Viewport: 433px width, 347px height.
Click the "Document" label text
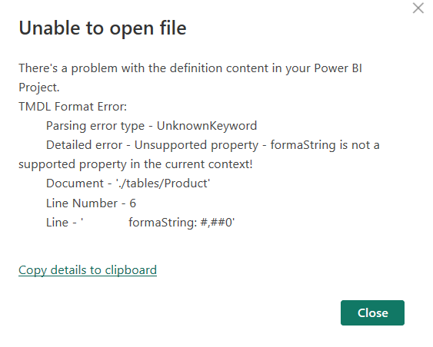[75, 183]
